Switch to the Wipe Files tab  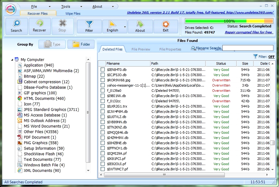point(73,13)
